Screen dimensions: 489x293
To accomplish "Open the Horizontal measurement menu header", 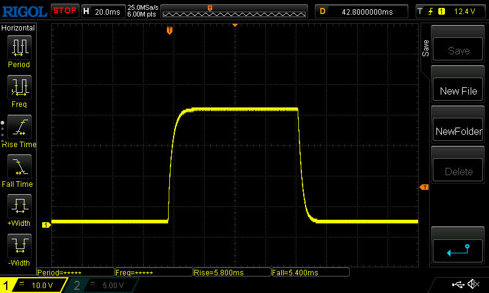I will point(18,28).
